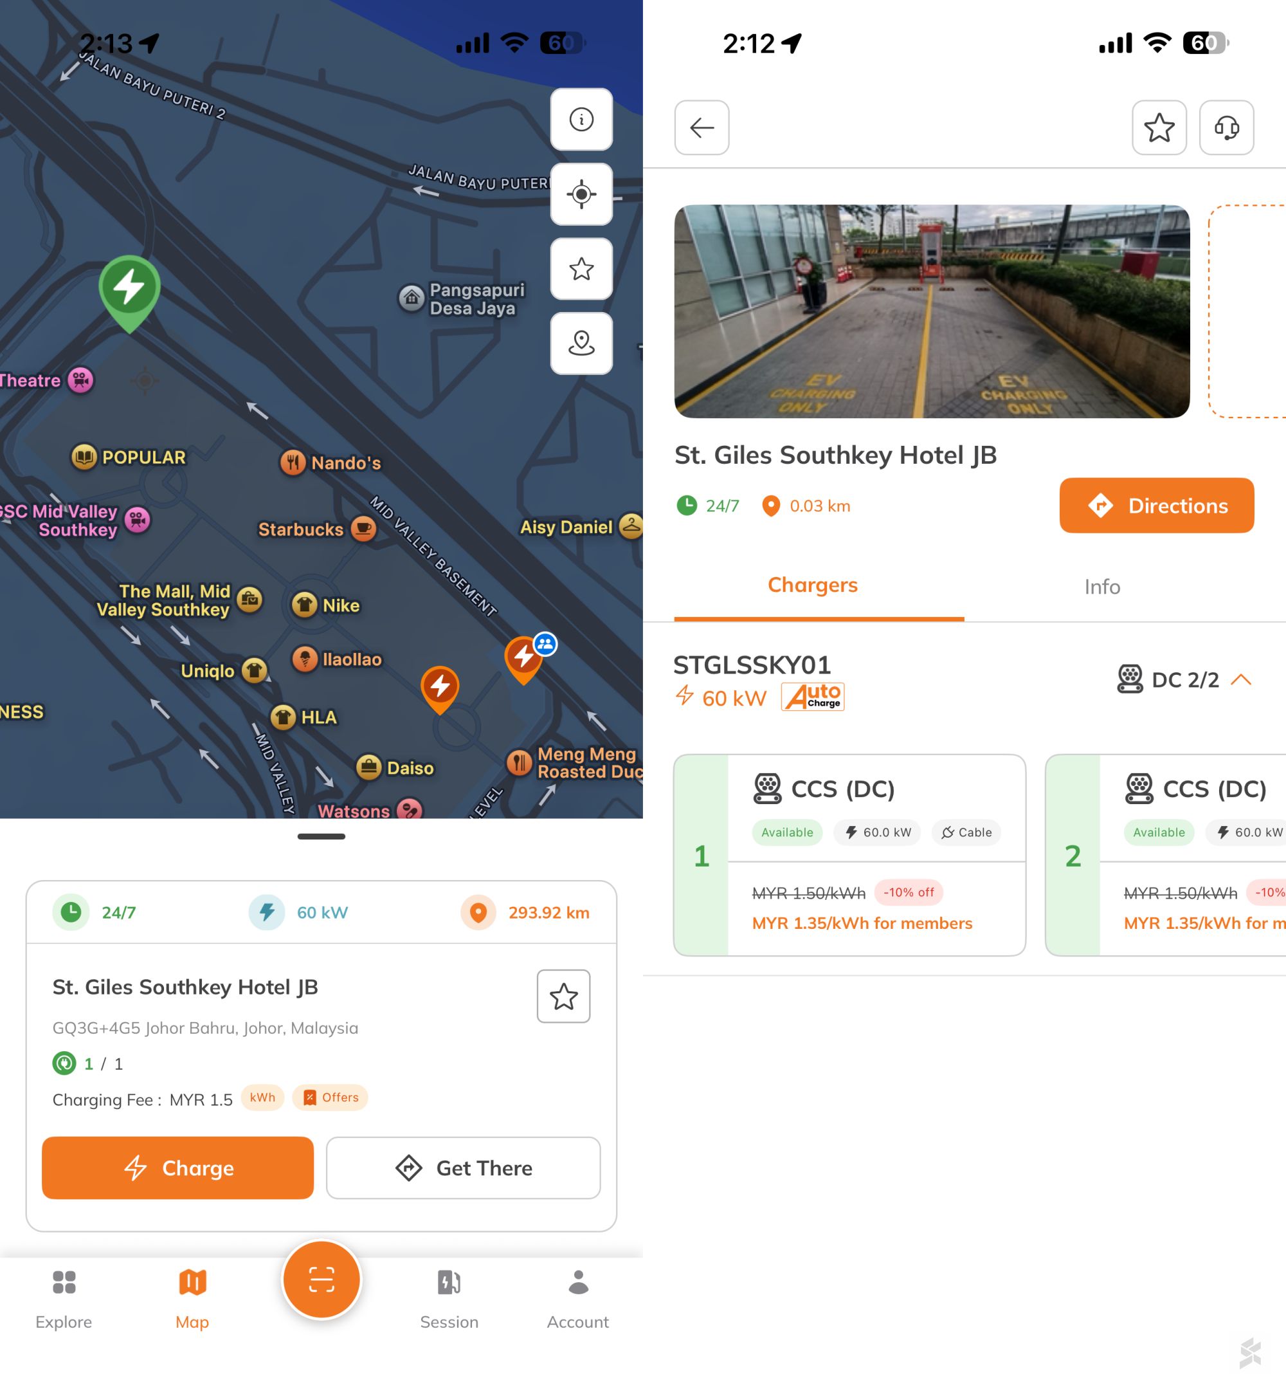Open the station photo thumbnail
This screenshot has height=1394, width=1286.
click(x=931, y=311)
